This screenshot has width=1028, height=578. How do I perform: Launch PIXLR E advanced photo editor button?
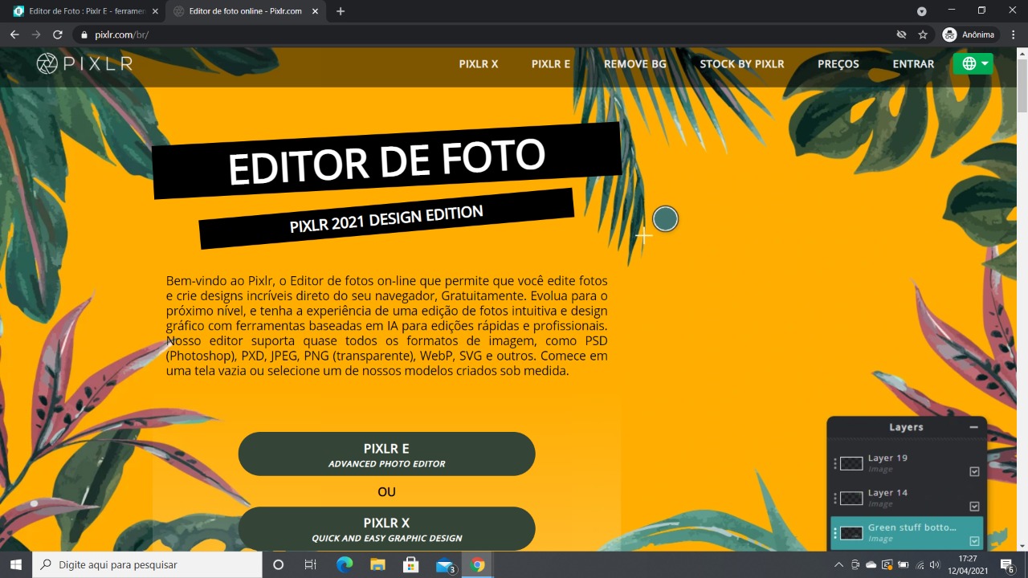[386, 454]
